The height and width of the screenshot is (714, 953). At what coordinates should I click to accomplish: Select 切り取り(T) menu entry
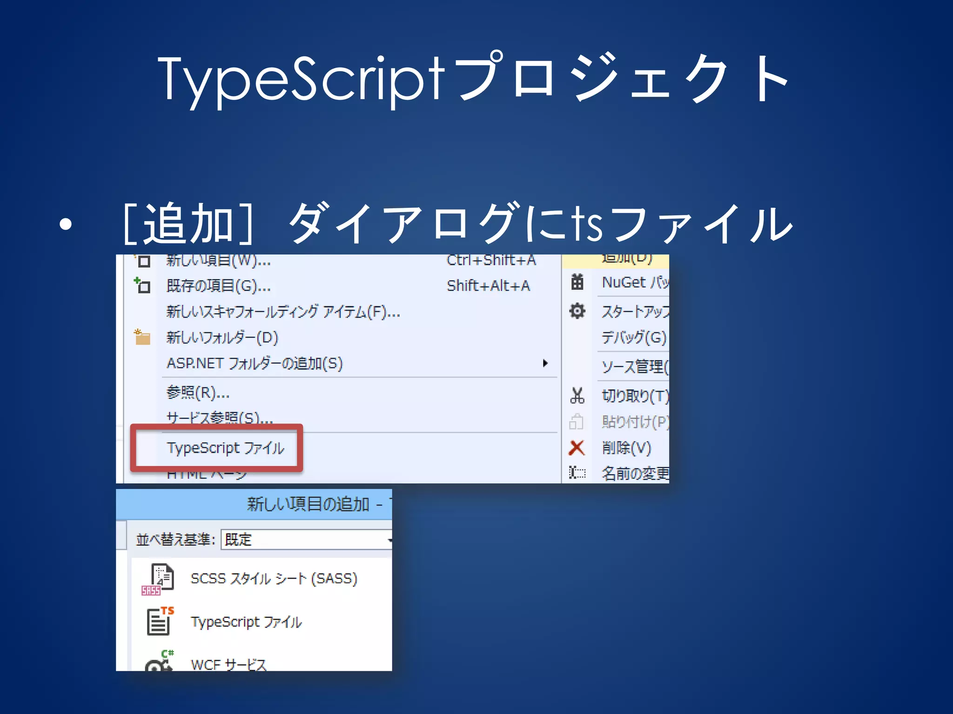635,396
